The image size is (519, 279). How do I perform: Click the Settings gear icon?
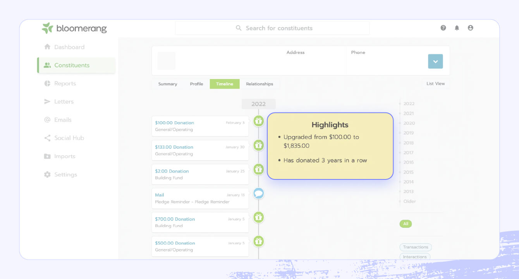click(x=47, y=174)
